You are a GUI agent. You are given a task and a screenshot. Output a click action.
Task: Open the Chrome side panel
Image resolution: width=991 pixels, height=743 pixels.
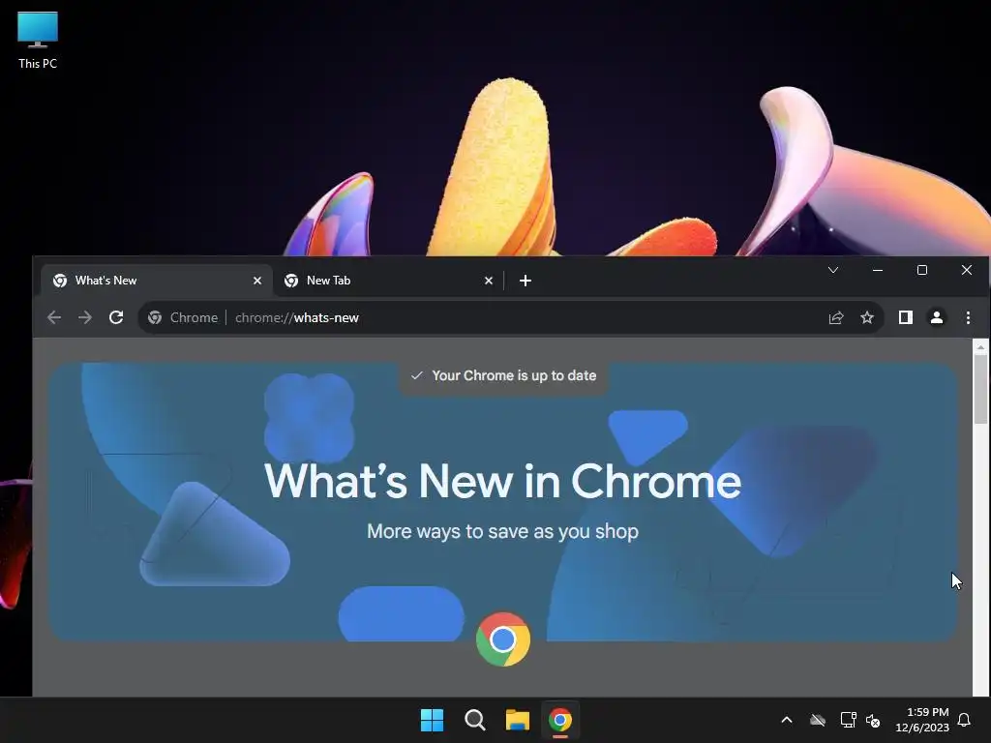pos(906,317)
